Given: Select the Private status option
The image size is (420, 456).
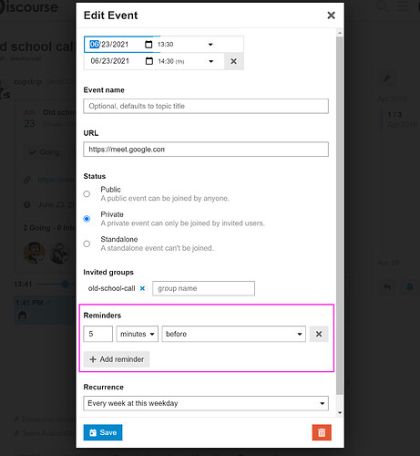Looking at the screenshot, I should pos(87,219).
